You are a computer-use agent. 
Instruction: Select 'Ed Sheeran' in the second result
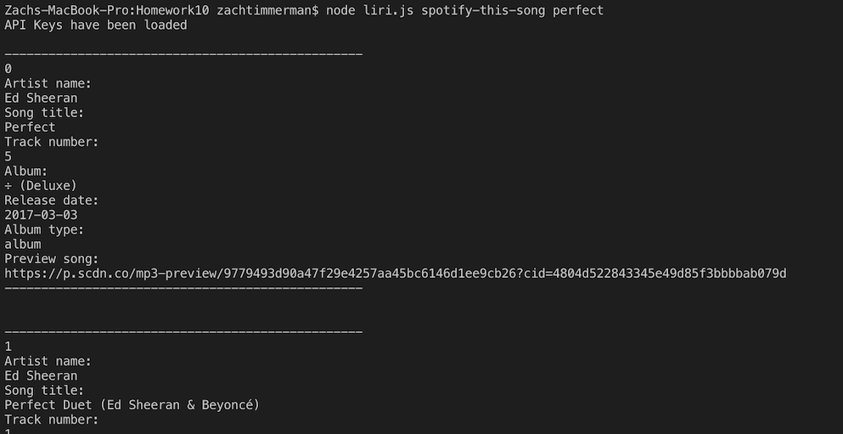(x=41, y=375)
